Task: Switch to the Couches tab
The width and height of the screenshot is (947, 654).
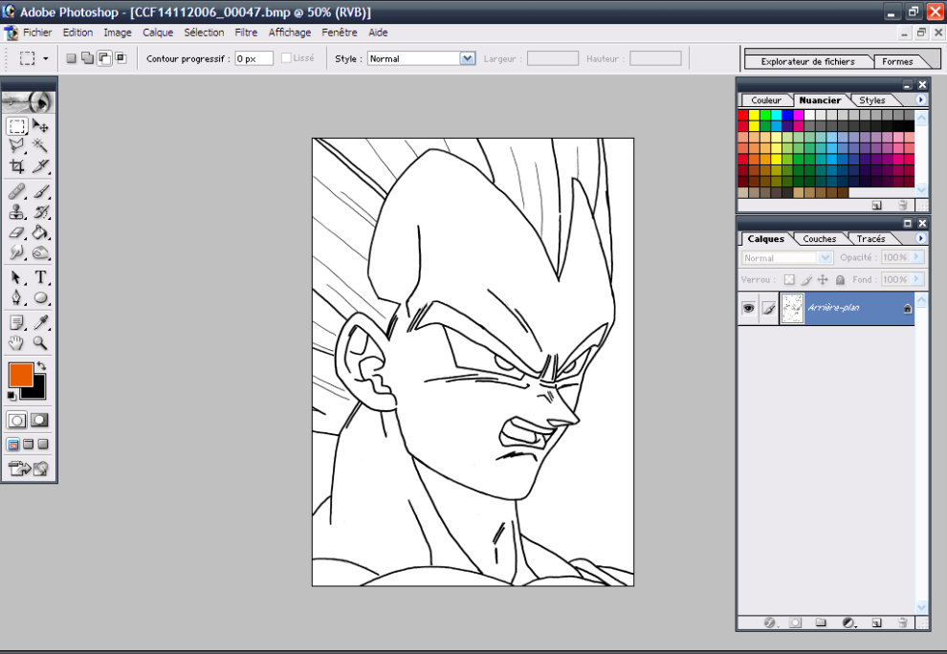Action: tap(819, 239)
